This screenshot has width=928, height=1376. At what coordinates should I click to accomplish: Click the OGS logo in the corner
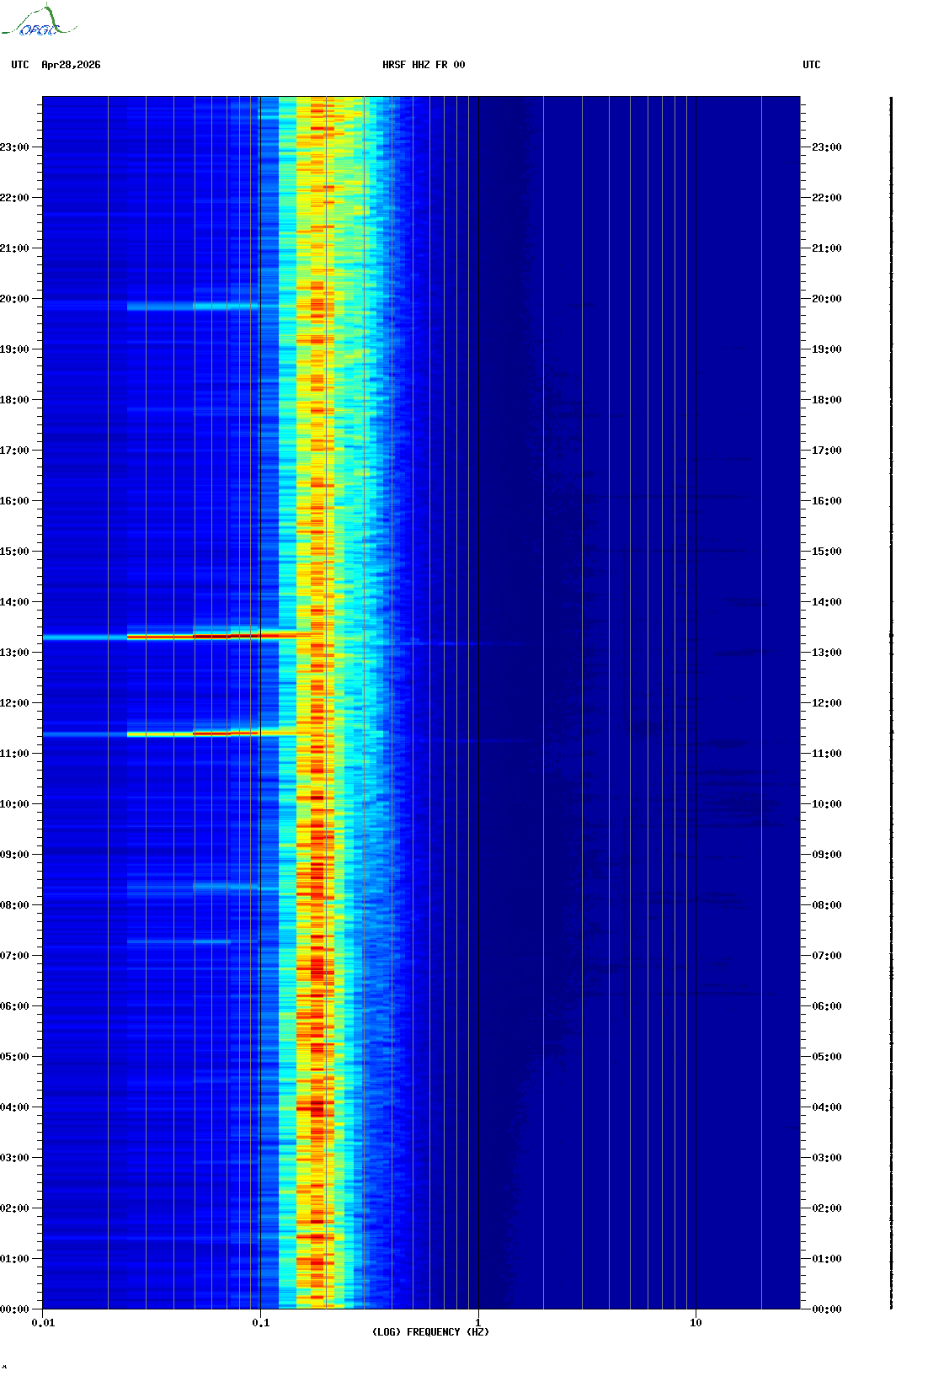point(39,22)
